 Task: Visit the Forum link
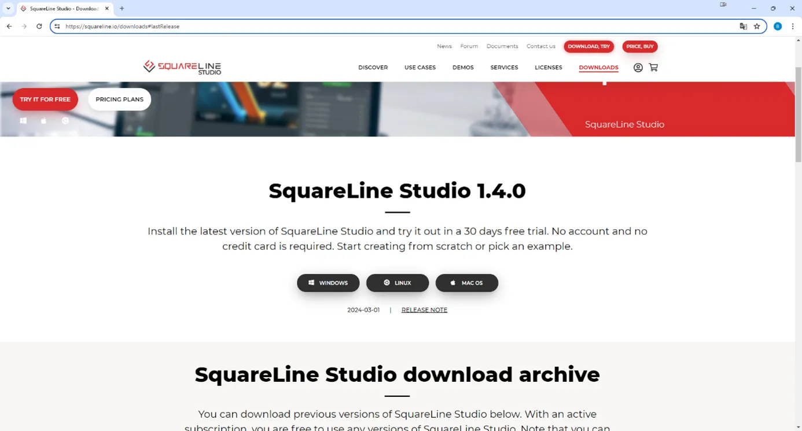469,46
